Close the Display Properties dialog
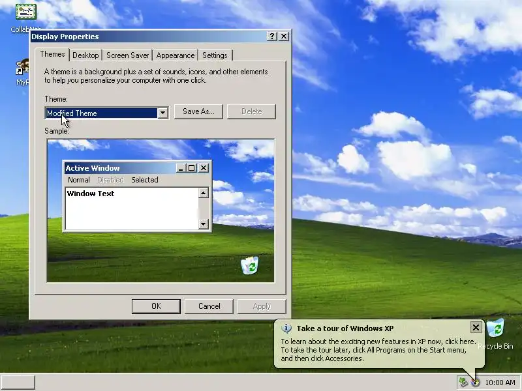This screenshot has height=391, width=522. click(284, 36)
